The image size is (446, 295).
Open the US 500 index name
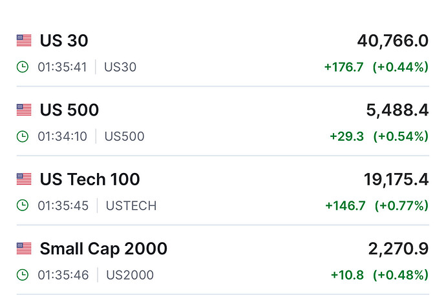click(69, 110)
